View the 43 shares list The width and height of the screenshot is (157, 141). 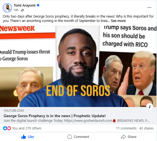pos(146,128)
